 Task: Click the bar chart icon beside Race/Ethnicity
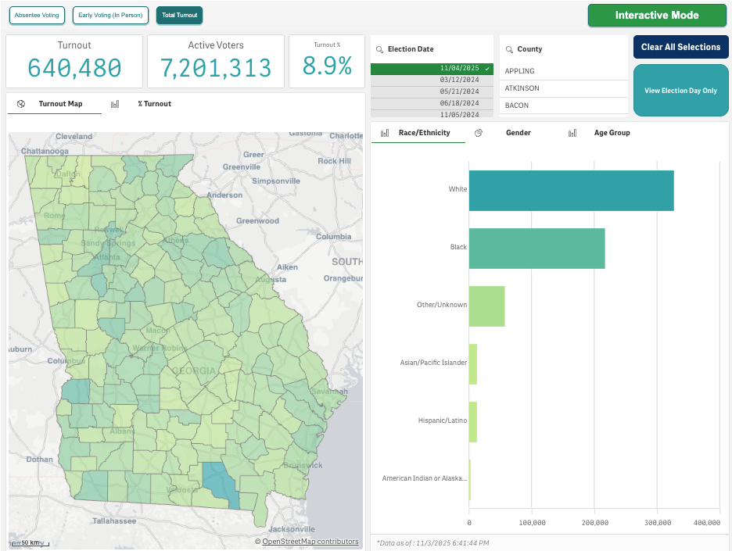tap(385, 133)
